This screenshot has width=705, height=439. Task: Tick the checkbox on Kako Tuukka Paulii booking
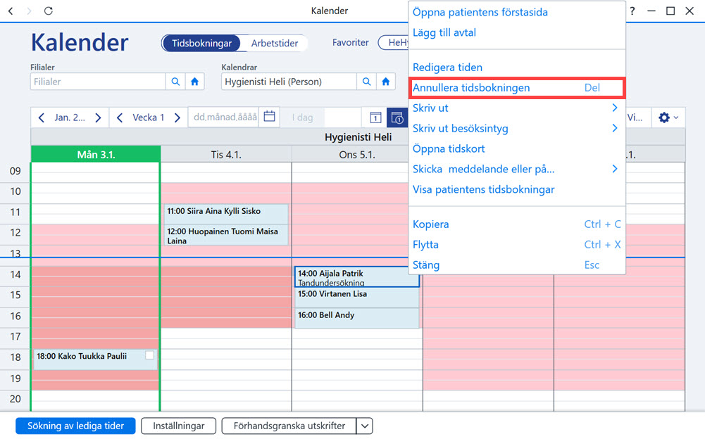(x=149, y=355)
